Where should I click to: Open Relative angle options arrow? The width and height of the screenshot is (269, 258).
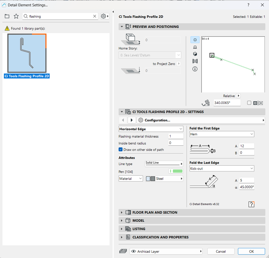coord(238,96)
